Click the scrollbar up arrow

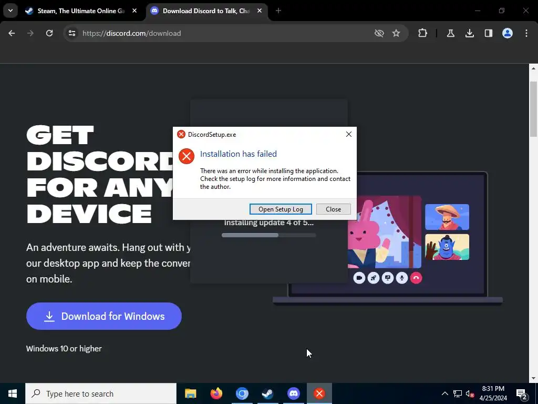coord(533,68)
